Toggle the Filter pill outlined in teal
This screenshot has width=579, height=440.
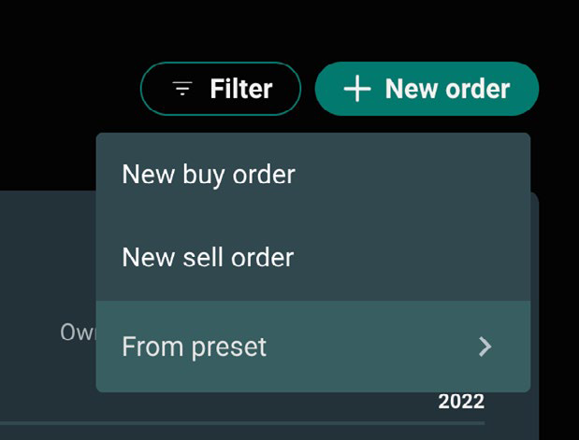[x=221, y=89]
